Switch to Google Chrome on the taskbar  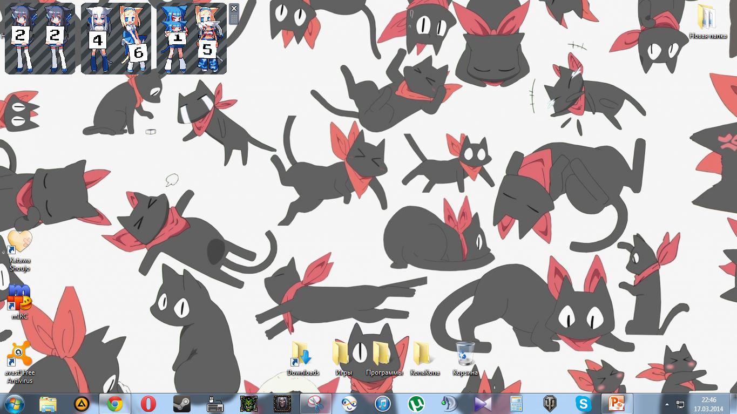click(x=114, y=404)
